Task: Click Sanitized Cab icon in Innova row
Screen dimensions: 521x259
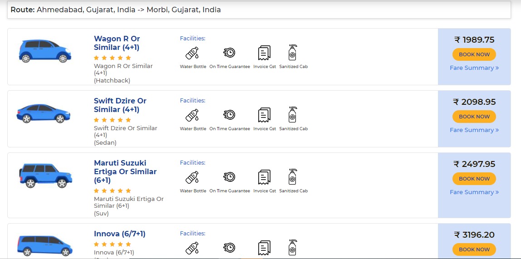Action: pyautogui.click(x=293, y=248)
